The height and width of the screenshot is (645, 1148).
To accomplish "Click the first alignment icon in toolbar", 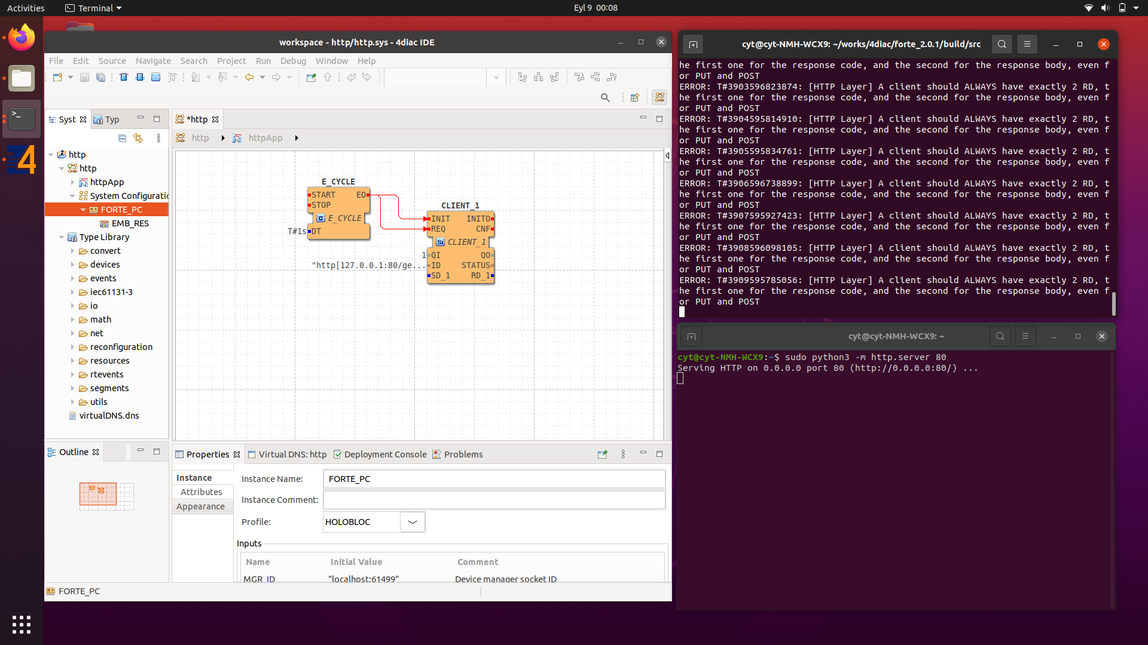I will pyautogui.click(x=523, y=77).
